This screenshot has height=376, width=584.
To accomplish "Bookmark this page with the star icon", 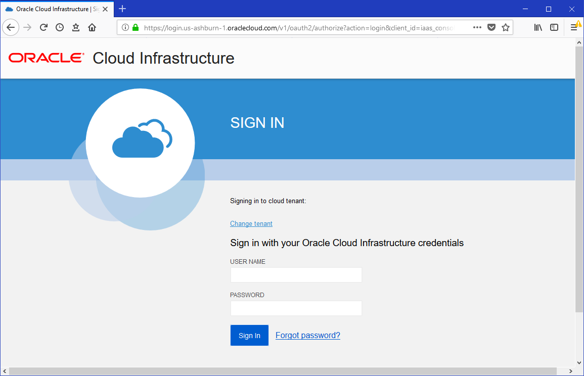I will tap(506, 28).
